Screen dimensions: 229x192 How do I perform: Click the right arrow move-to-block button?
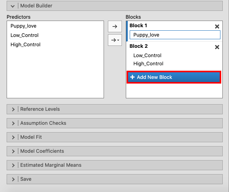[x=115, y=26]
